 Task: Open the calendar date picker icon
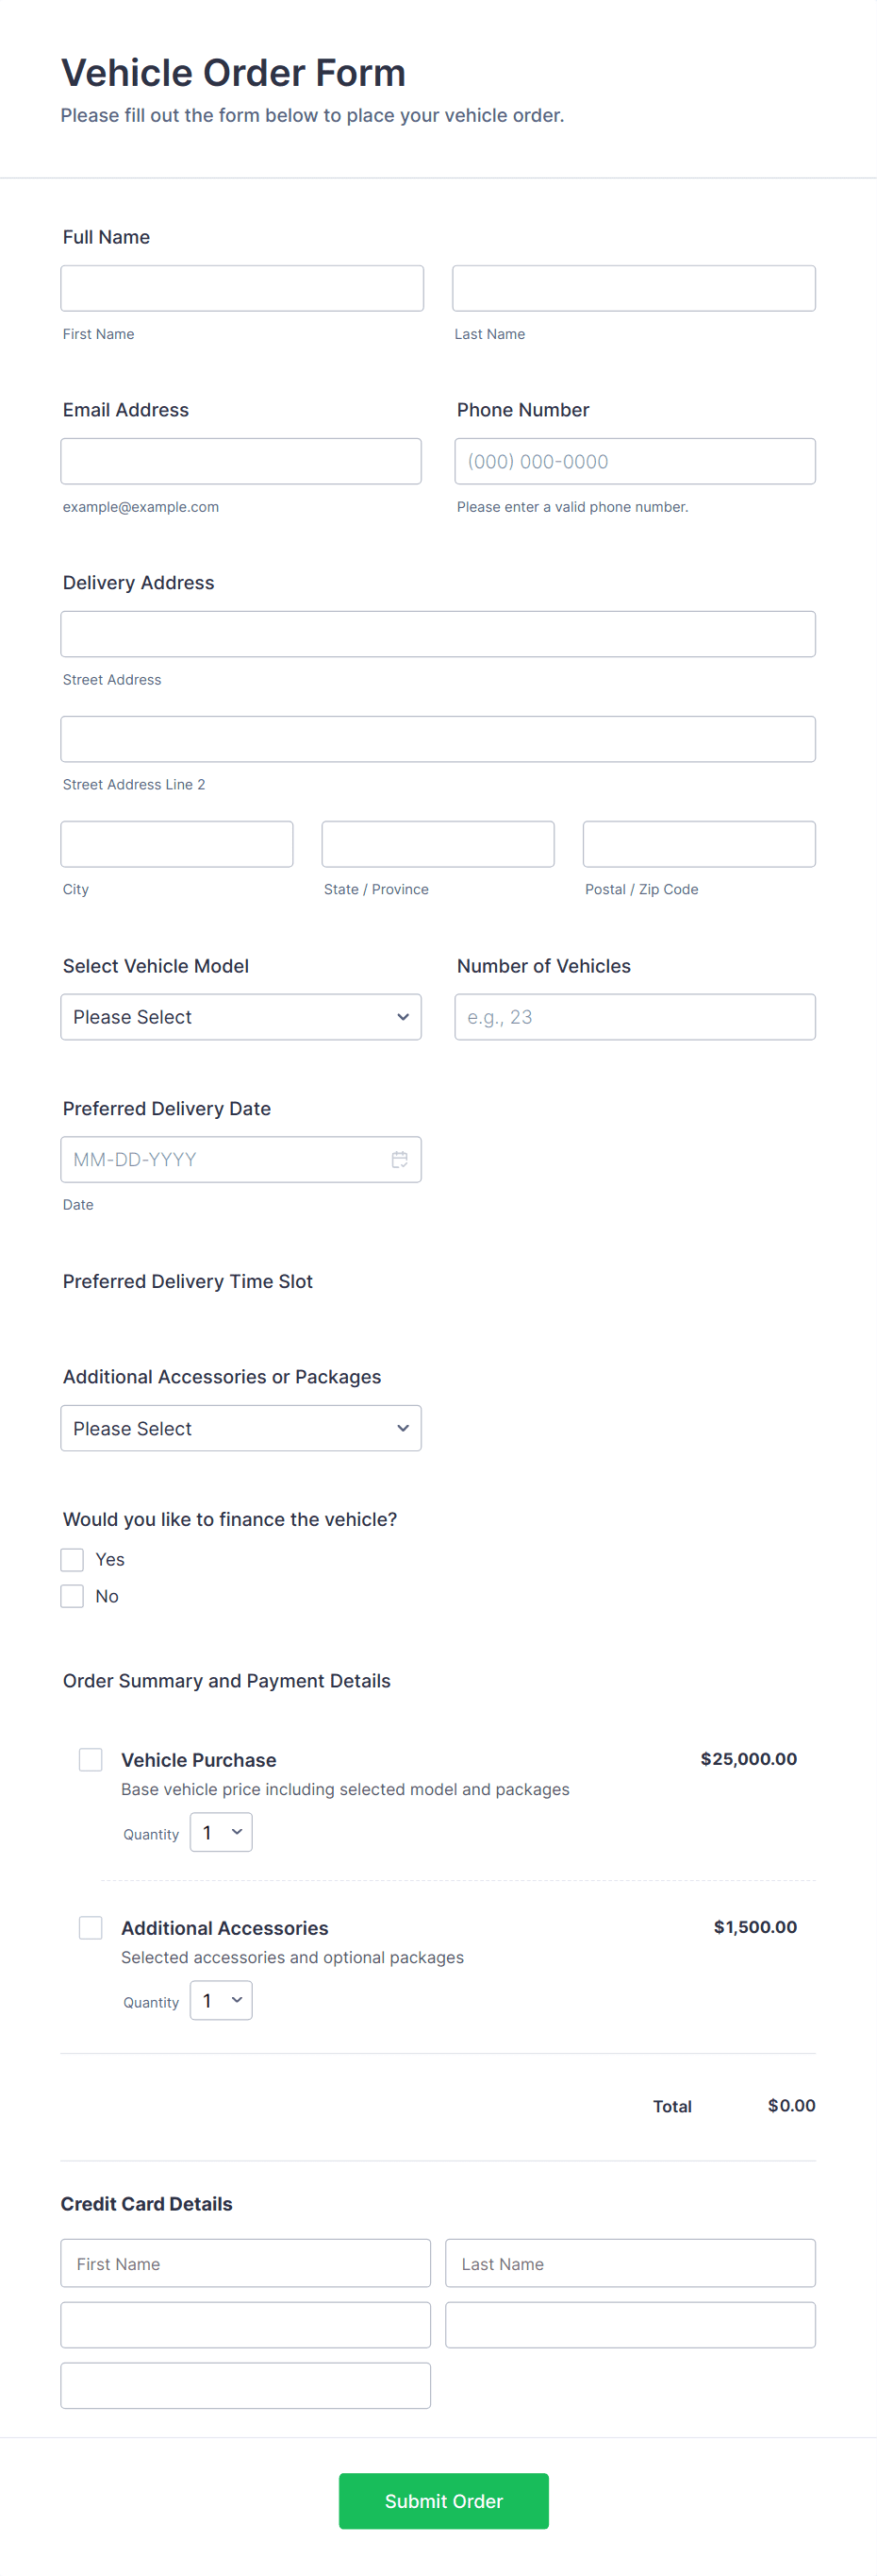(400, 1159)
